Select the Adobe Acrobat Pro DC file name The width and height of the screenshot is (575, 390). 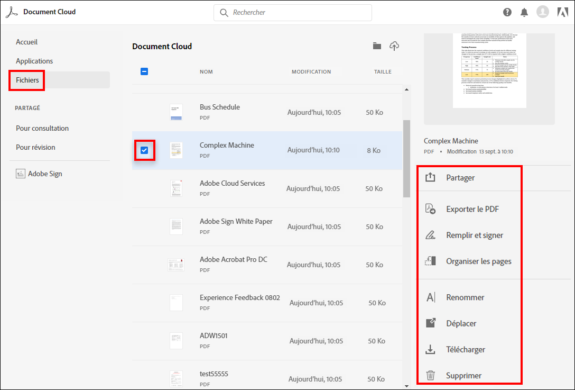(233, 259)
